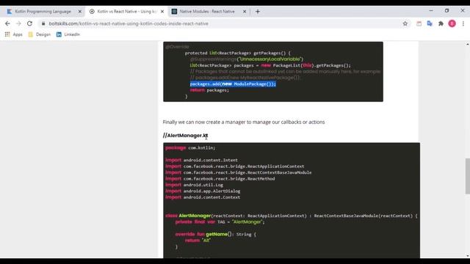Click the ReactMethod import line
470x264 pixels.
tap(220, 179)
